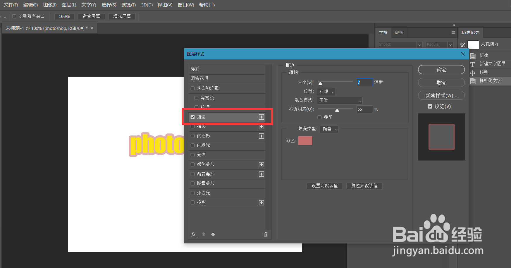Open the 图层(L) menu
The image size is (511, 268).
point(69,5)
